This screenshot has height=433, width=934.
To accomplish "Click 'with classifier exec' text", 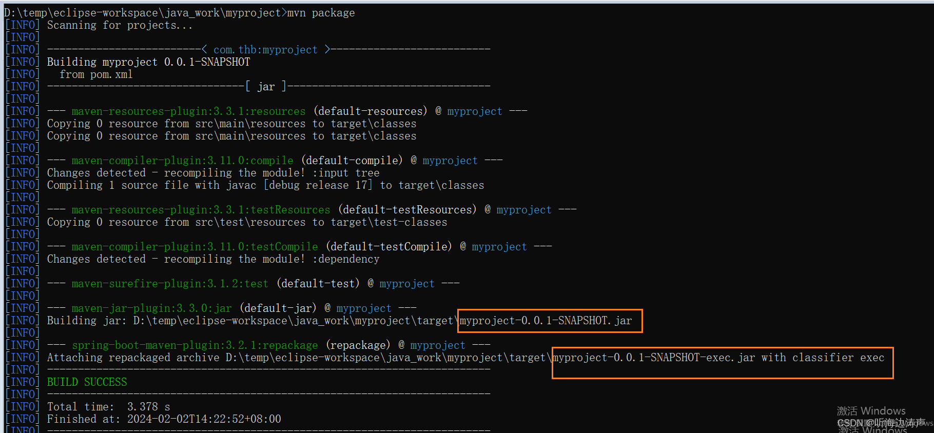I will [x=823, y=358].
